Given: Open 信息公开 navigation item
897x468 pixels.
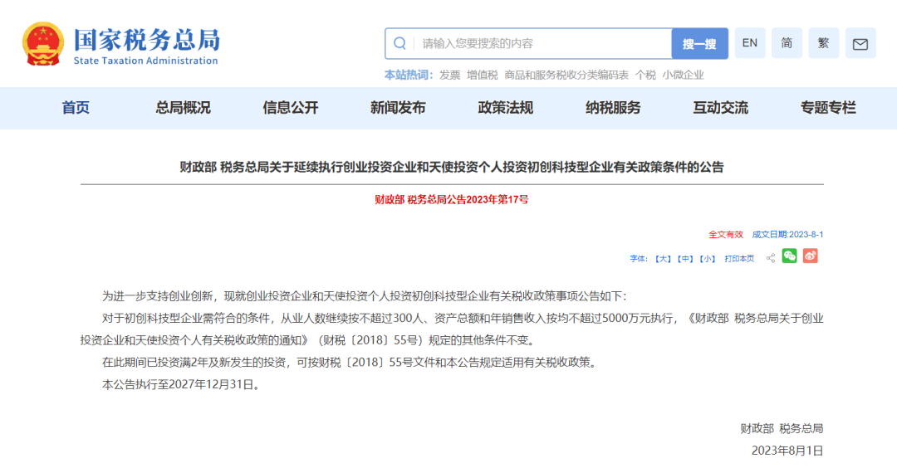Looking at the screenshot, I should click(291, 107).
